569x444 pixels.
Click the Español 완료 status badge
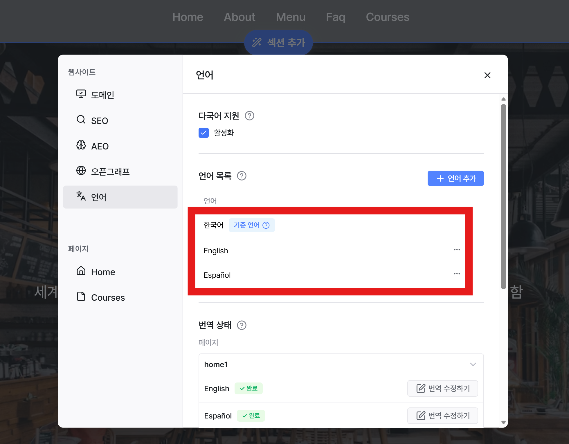[x=251, y=416]
